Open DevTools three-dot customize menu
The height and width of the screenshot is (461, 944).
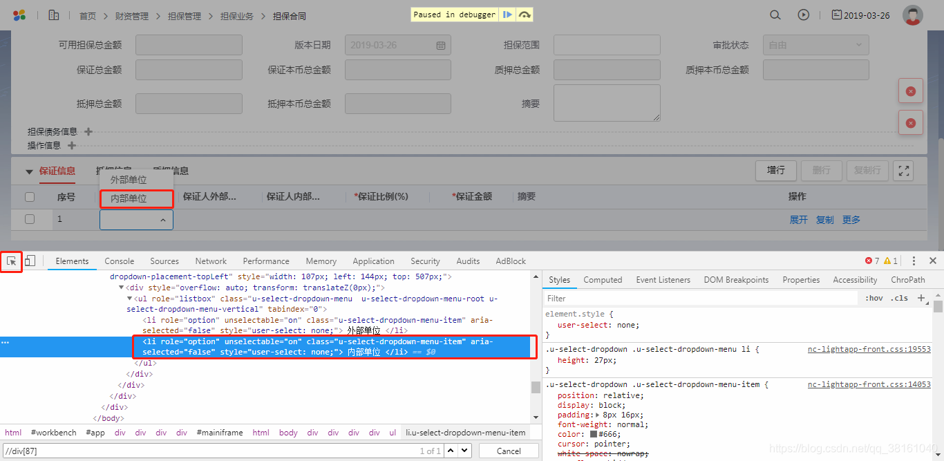pyautogui.click(x=914, y=261)
